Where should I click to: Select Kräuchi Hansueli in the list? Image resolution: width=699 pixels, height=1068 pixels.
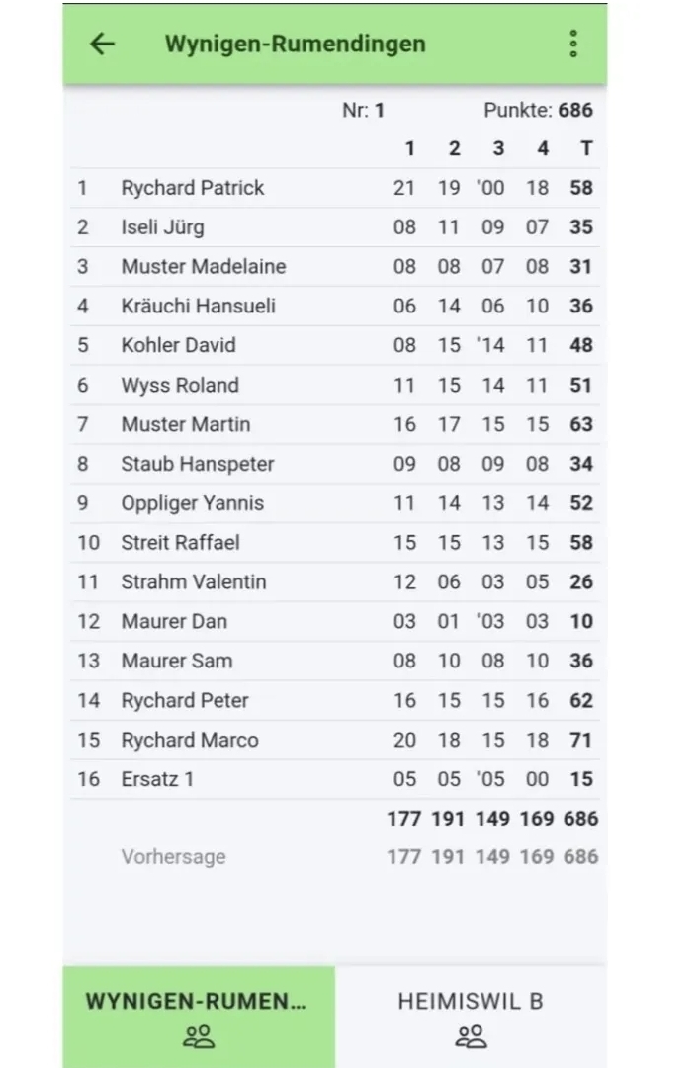pos(199,307)
